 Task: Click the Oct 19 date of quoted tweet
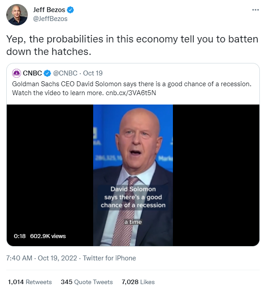click(x=93, y=73)
